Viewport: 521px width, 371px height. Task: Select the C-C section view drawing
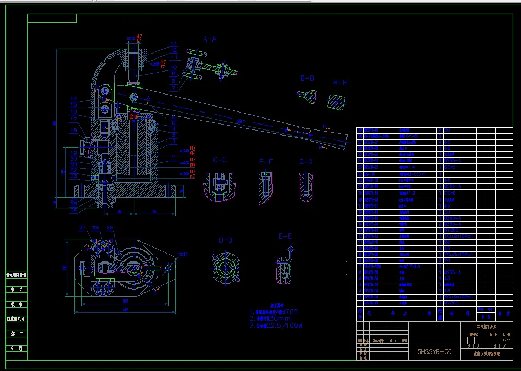(219, 186)
